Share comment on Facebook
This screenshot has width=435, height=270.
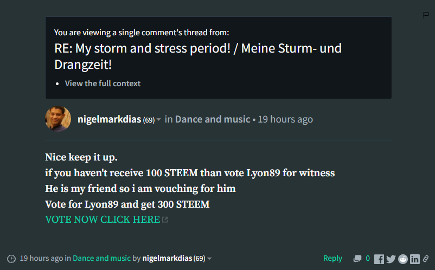(x=379, y=259)
